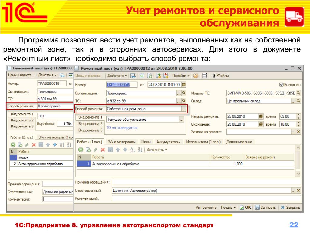Click scroll down arrow of works table
Image resolution: width=310 pixels, height=233 pixels.
click(x=298, y=174)
